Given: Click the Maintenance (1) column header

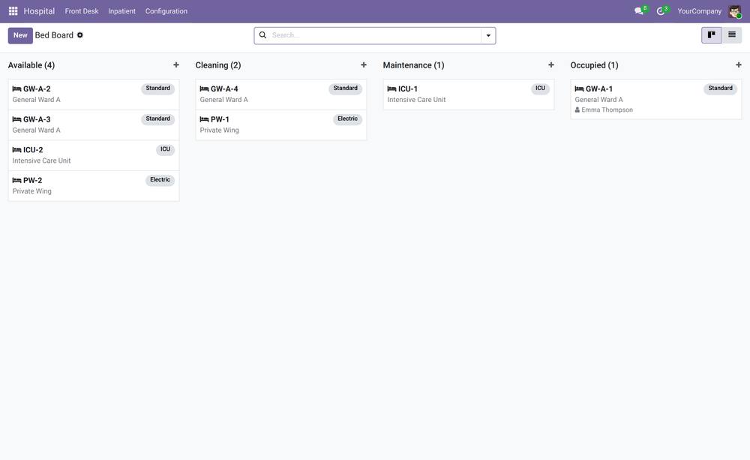Looking at the screenshot, I should click(x=414, y=65).
